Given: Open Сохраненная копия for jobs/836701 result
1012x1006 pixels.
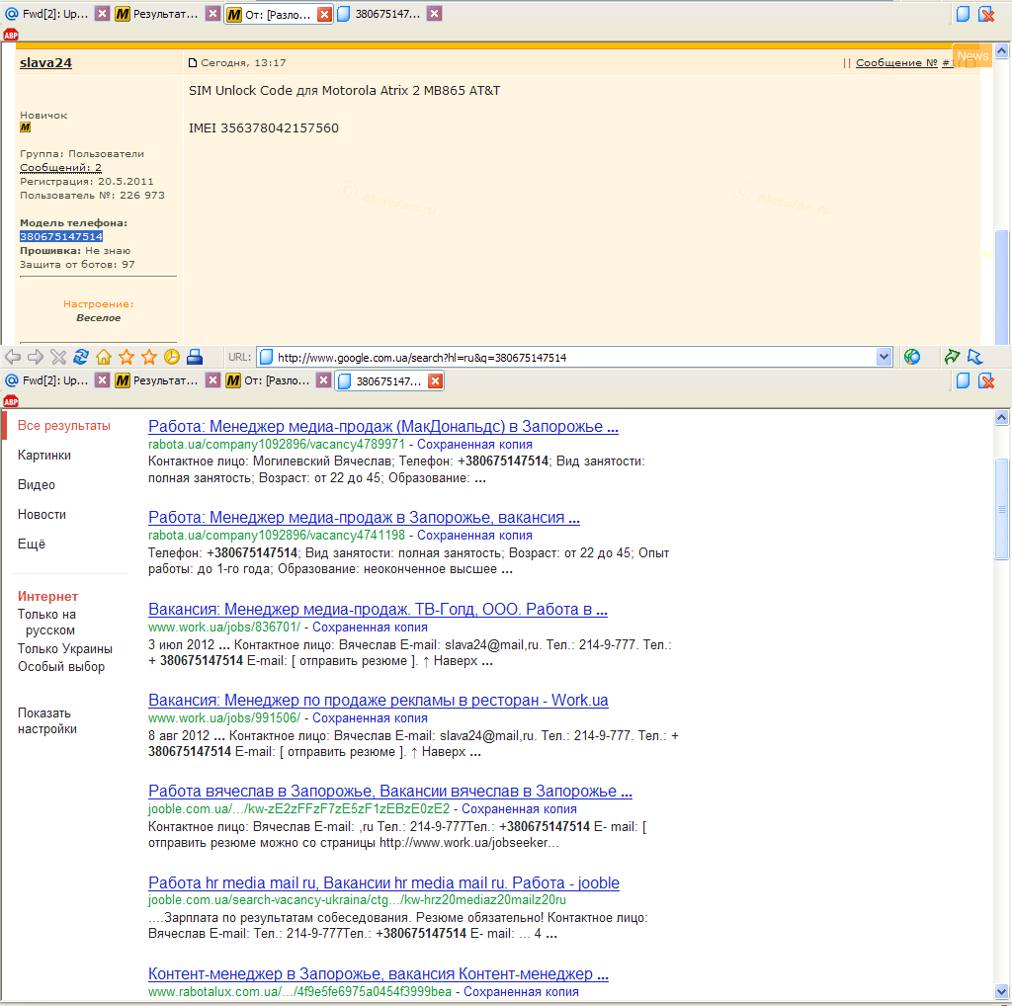Looking at the screenshot, I should pos(370,628).
